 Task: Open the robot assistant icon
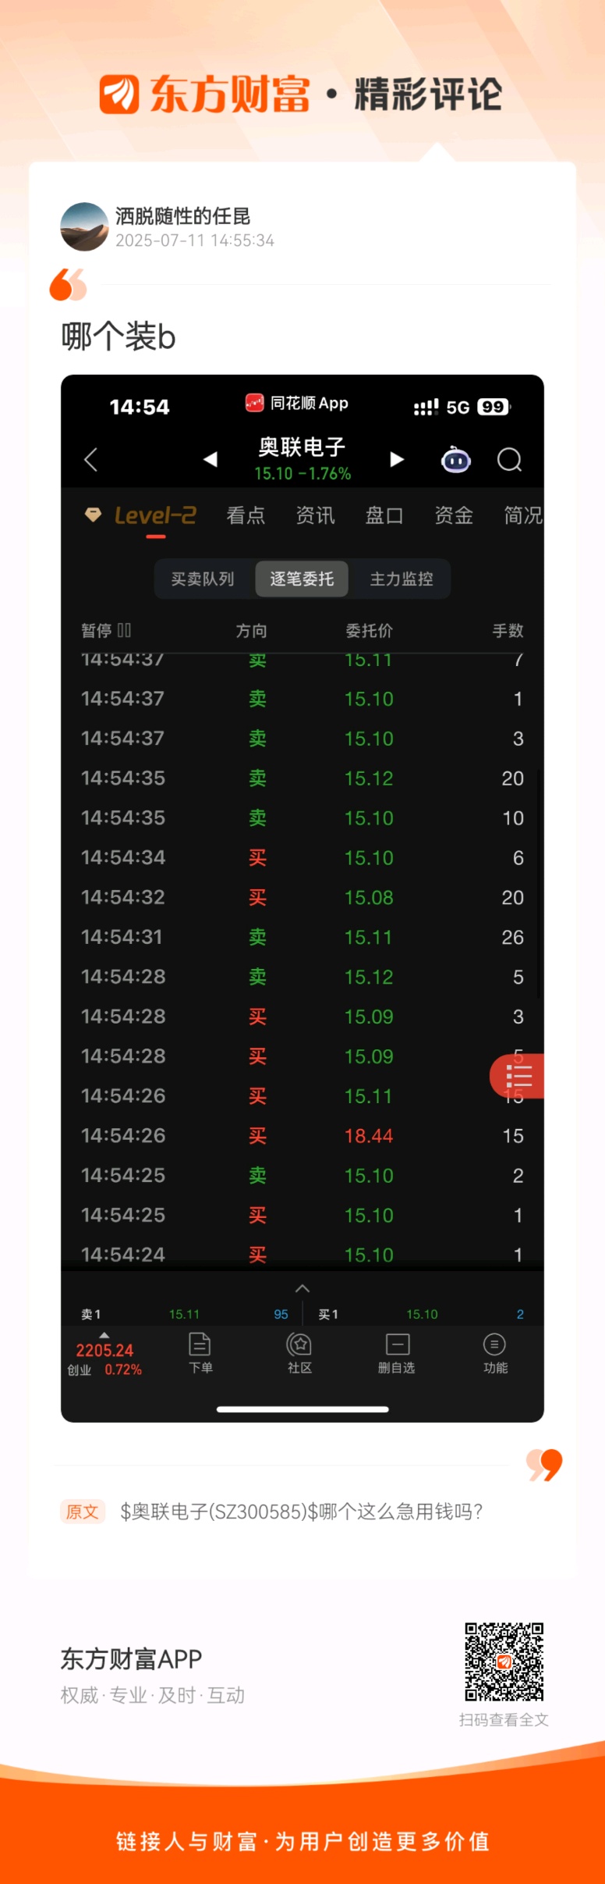point(456,460)
